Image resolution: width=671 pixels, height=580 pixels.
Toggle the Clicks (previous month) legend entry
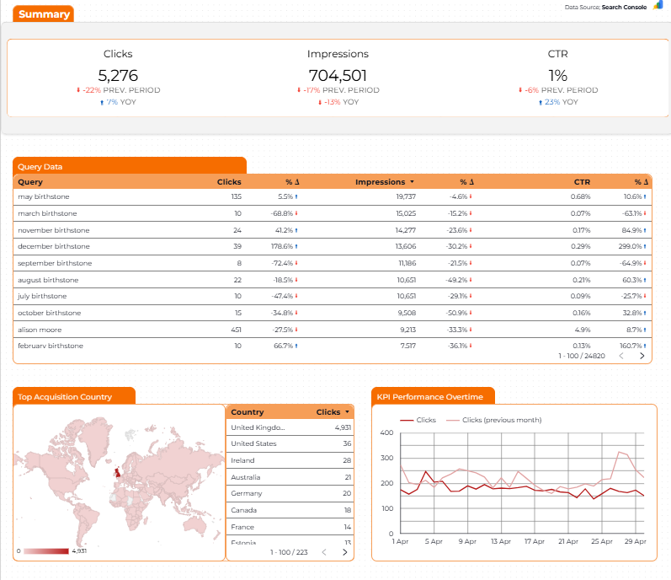point(494,420)
